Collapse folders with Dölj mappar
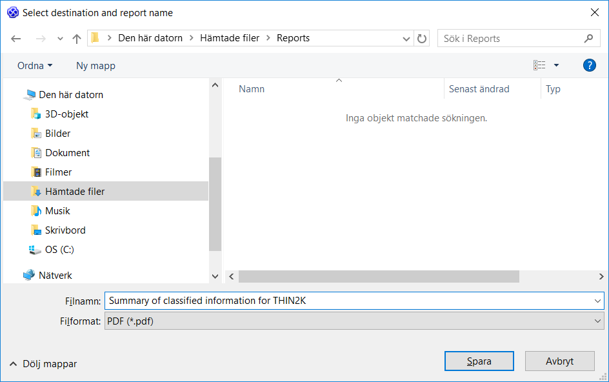 43,364
